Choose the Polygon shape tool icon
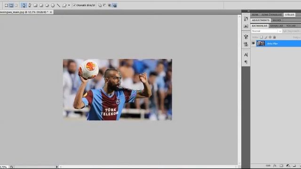Viewport: 301px width, 169px height. (53, 5)
